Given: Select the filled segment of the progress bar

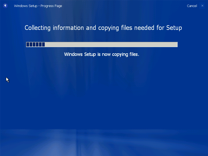Looking at the screenshot, I should point(35,44).
